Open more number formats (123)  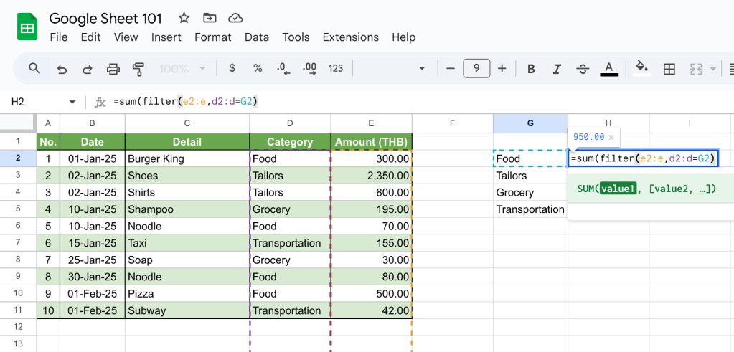(336, 68)
